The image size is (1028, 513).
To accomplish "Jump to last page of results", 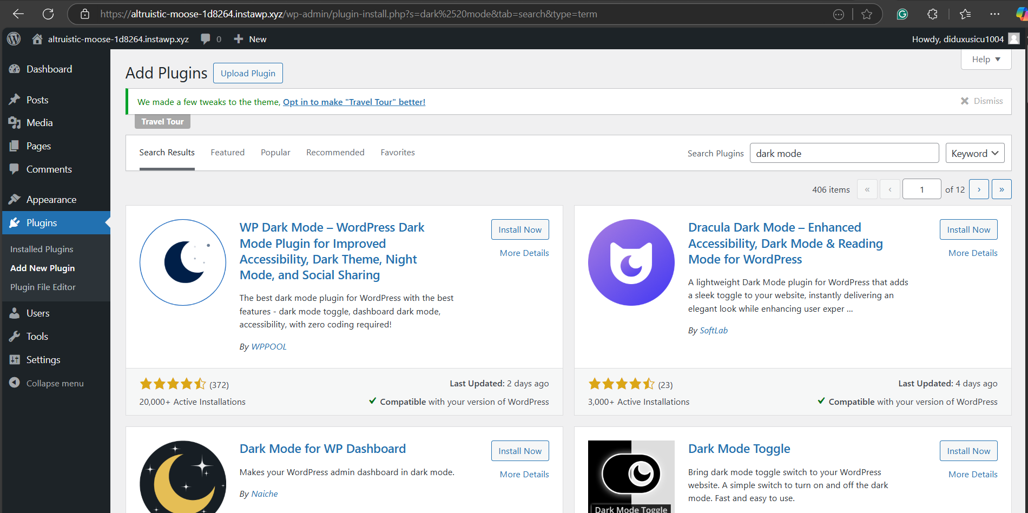I will click(x=1001, y=189).
